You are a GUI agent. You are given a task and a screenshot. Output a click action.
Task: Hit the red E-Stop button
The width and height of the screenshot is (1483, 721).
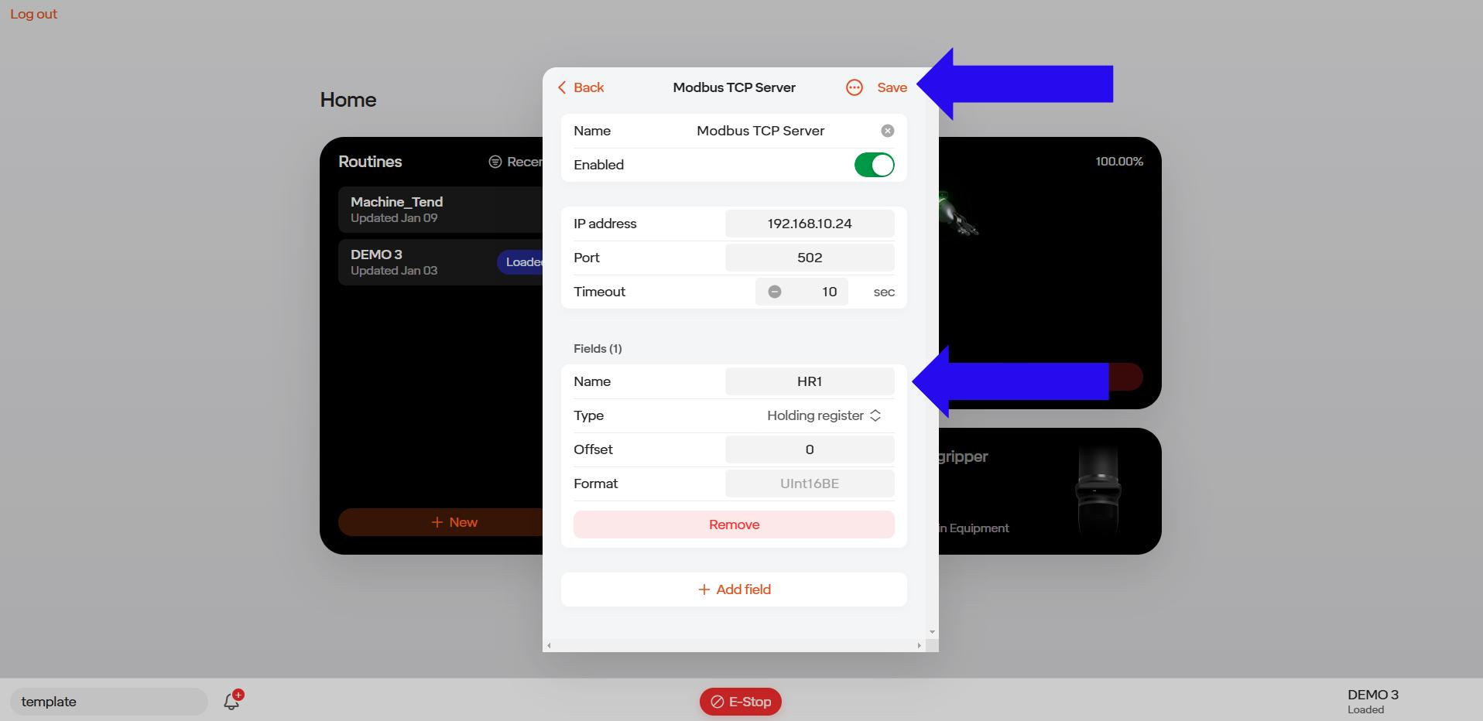741,702
